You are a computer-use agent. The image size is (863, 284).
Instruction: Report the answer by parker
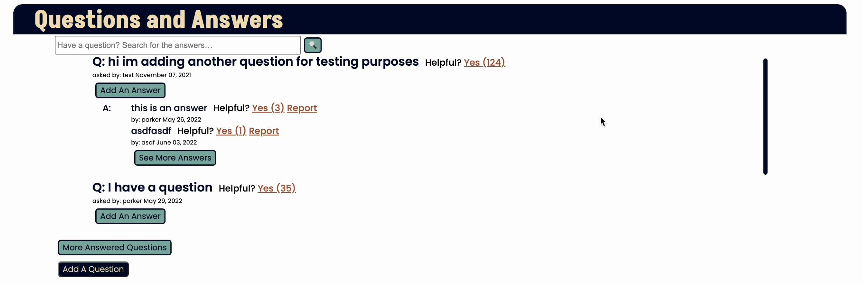[x=302, y=108]
